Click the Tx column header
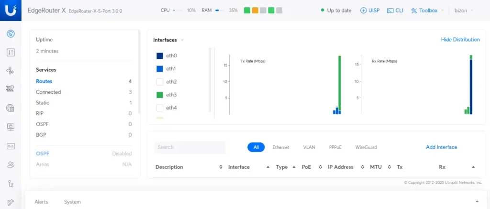Image resolution: width=490 pixels, height=209 pixels. pos(400,167)
